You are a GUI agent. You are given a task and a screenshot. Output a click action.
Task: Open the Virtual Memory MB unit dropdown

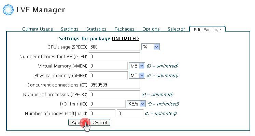(x=137, y=66)
